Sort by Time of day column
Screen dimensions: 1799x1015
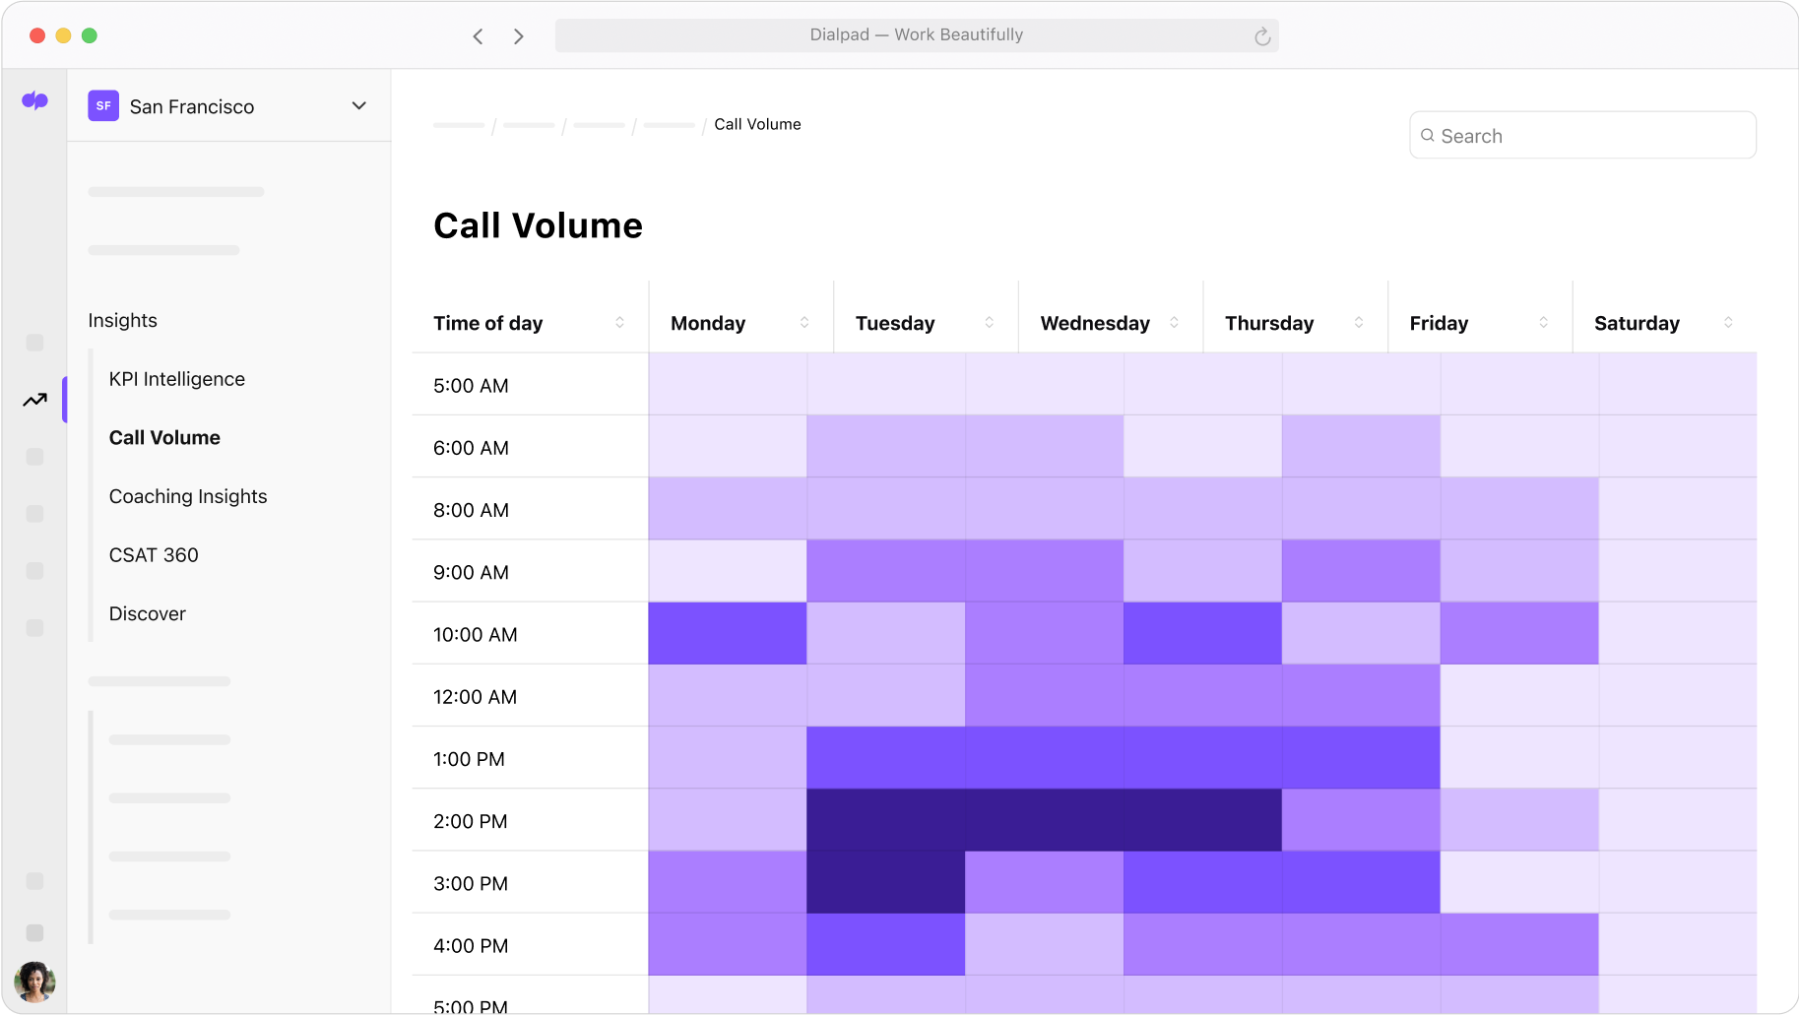coord(619,322)
